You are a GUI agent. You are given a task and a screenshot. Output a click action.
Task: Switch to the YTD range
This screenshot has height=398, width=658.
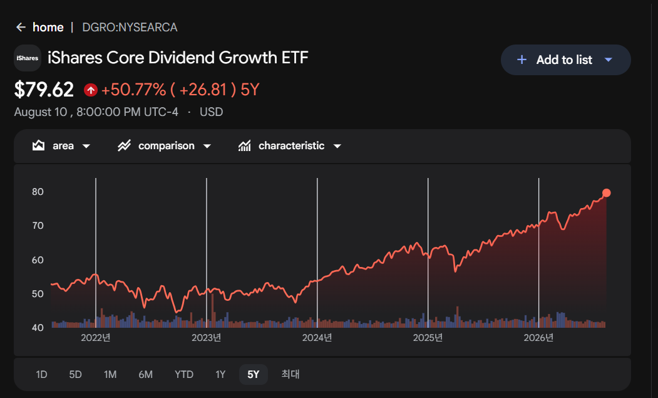pos(184,374)
